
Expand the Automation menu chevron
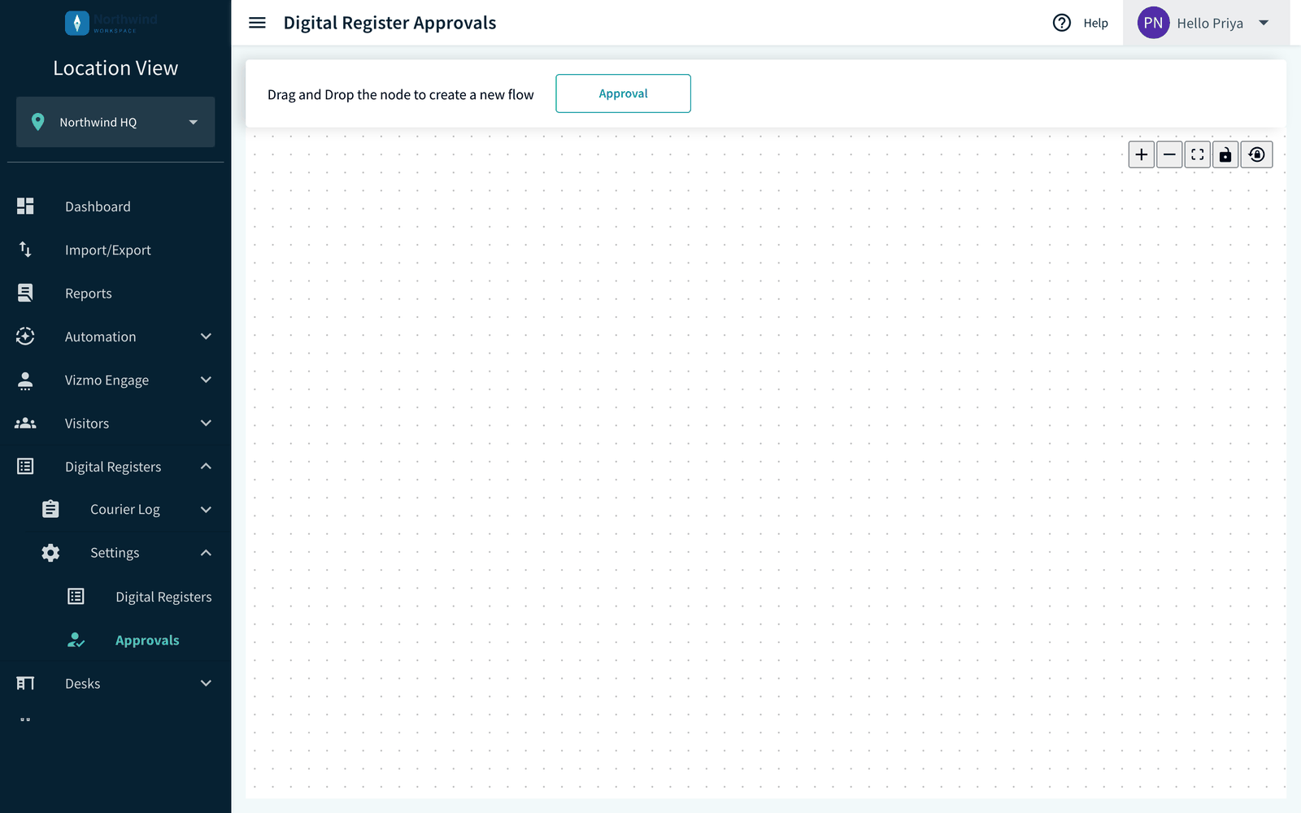[x=206, y=337]
